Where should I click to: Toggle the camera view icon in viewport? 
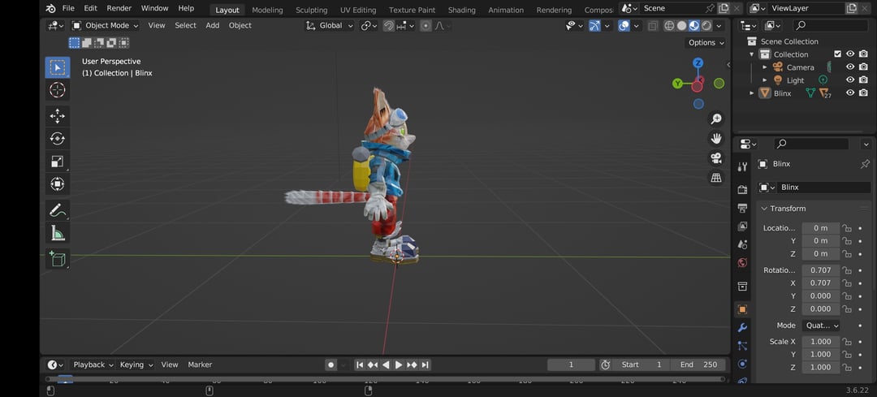coord(716,158)
